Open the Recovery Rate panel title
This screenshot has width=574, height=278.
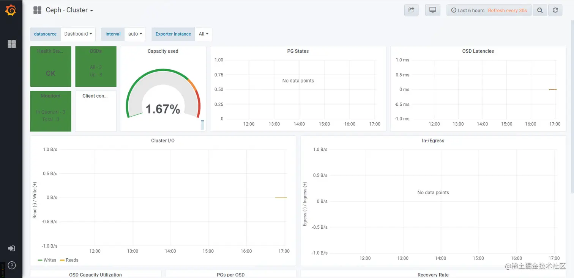tap(433, 275)
